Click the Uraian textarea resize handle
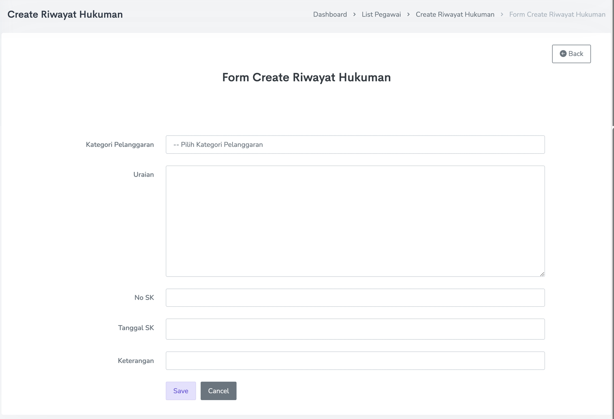The width and height of the screenshot is (614, 419). click(542, 274)
